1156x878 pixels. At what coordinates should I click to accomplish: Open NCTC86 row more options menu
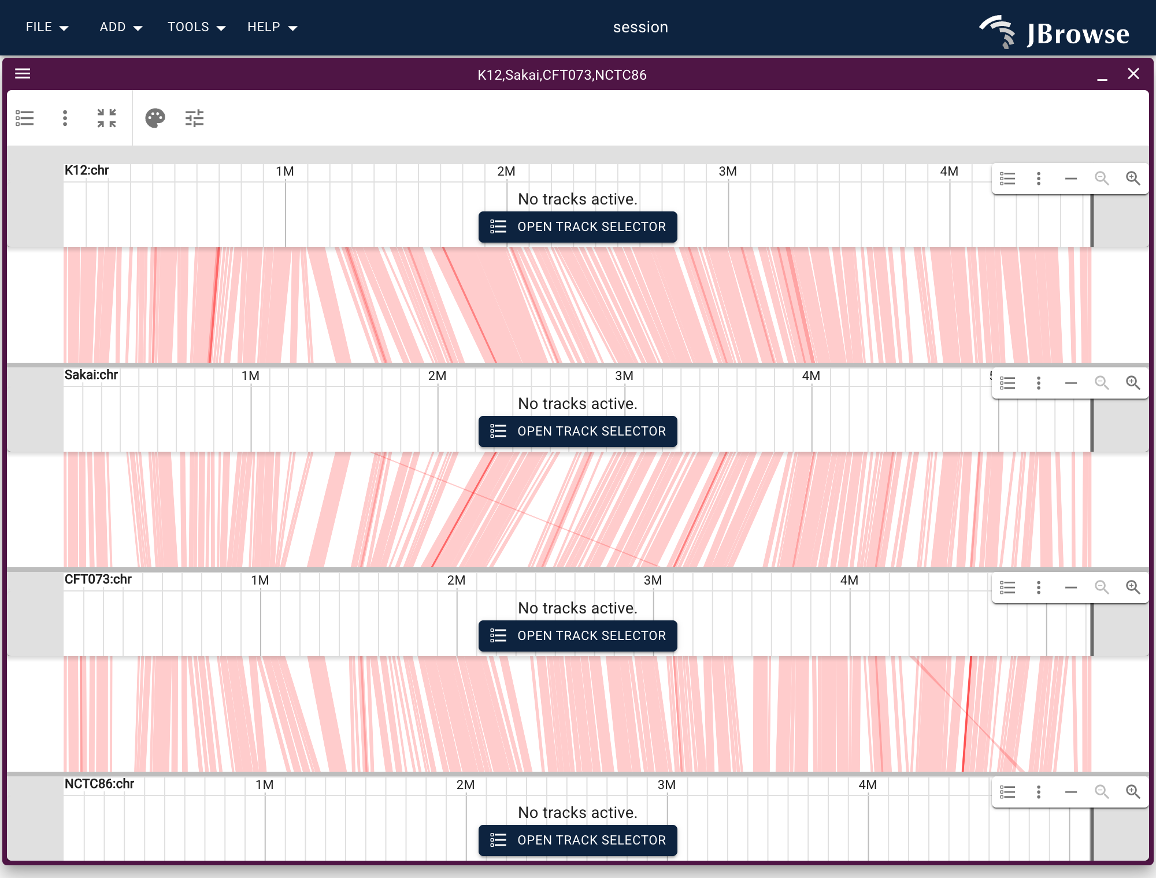(1039, 792)
